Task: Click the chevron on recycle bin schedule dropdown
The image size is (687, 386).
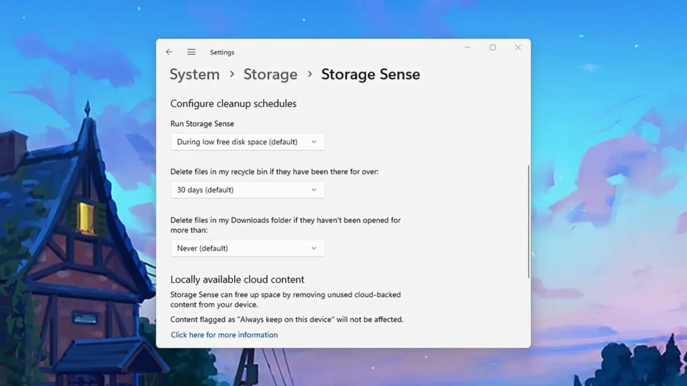Action: point(314,189)
